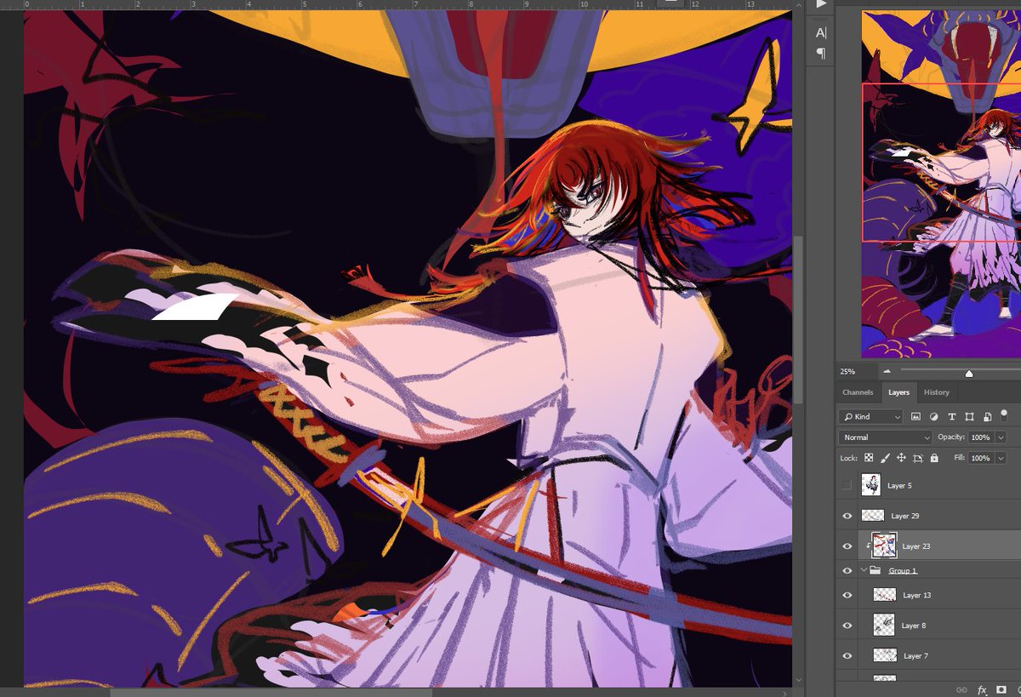Lock transparent pixels icon
Image resolution: width=1021 pixels, height=697 pixels.
click(x=869, y=458)
